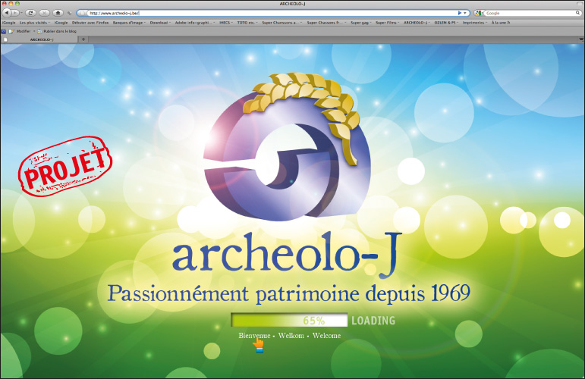Click the blue square icon left of Modifier
585x379 pixels.
(4, 31)
